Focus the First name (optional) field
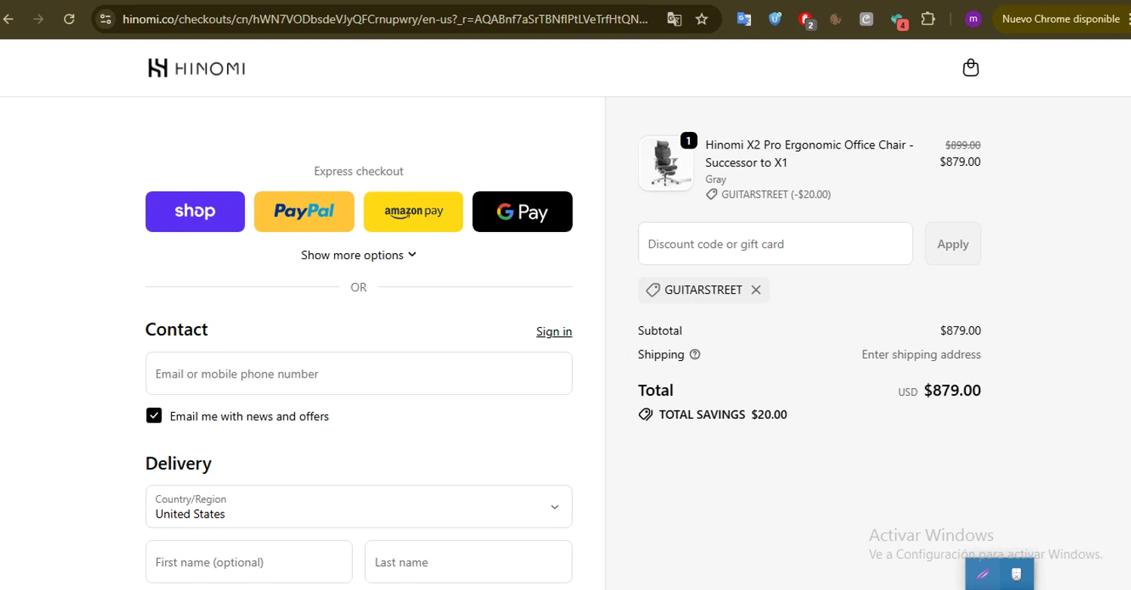Image resolution: width=1131 pixels, height=590 pixels. 249,562
